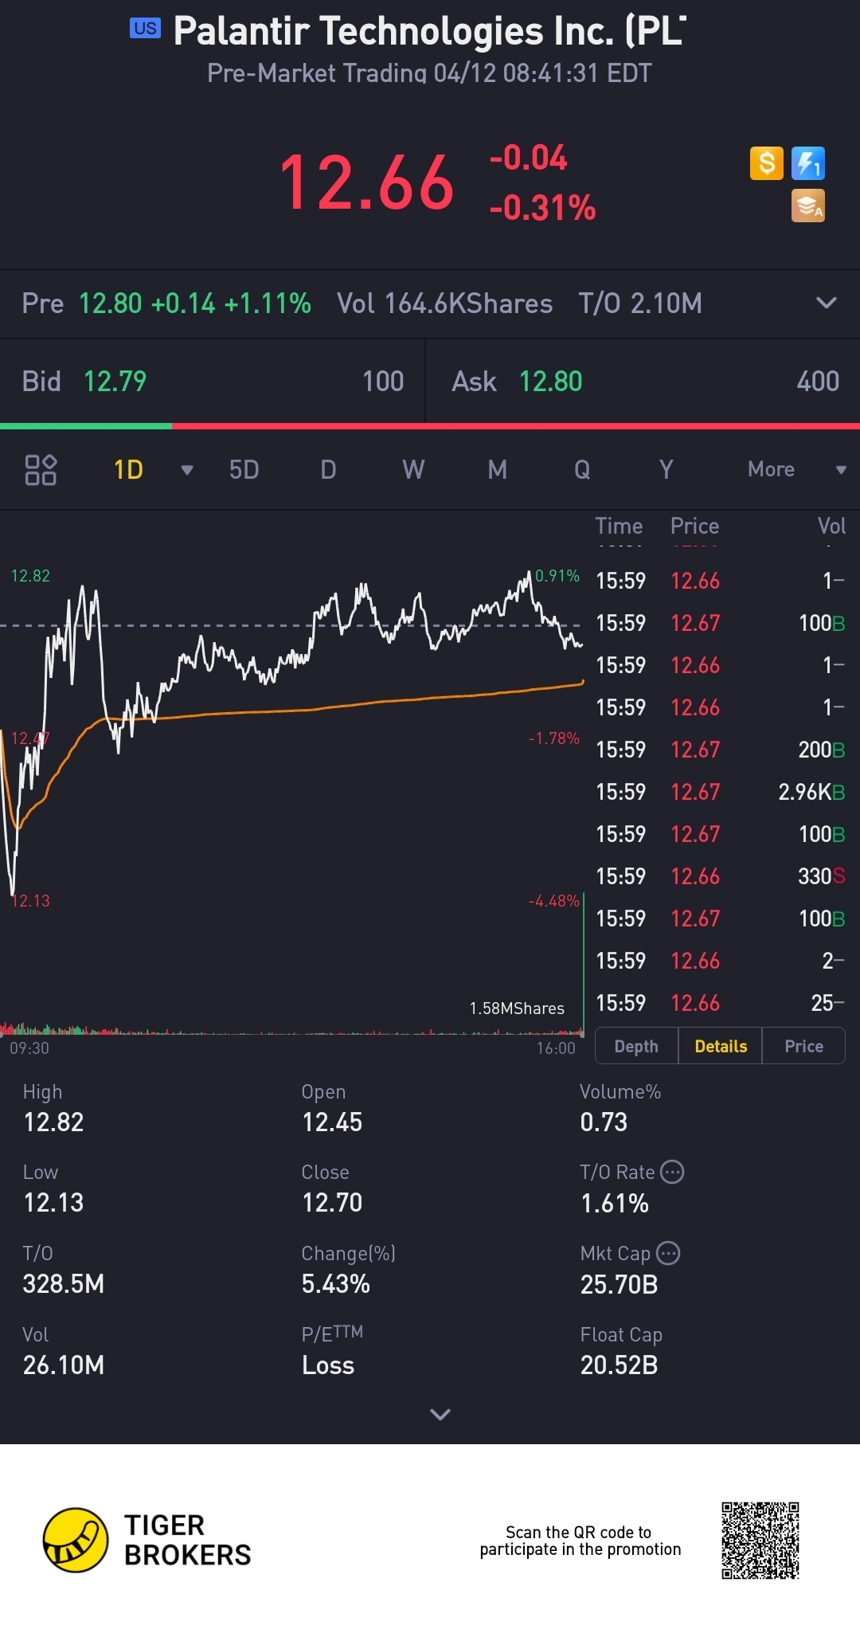The image size is (860, 1637).
Task: Open the Depth panel tab
Action: click(636, 1046)
